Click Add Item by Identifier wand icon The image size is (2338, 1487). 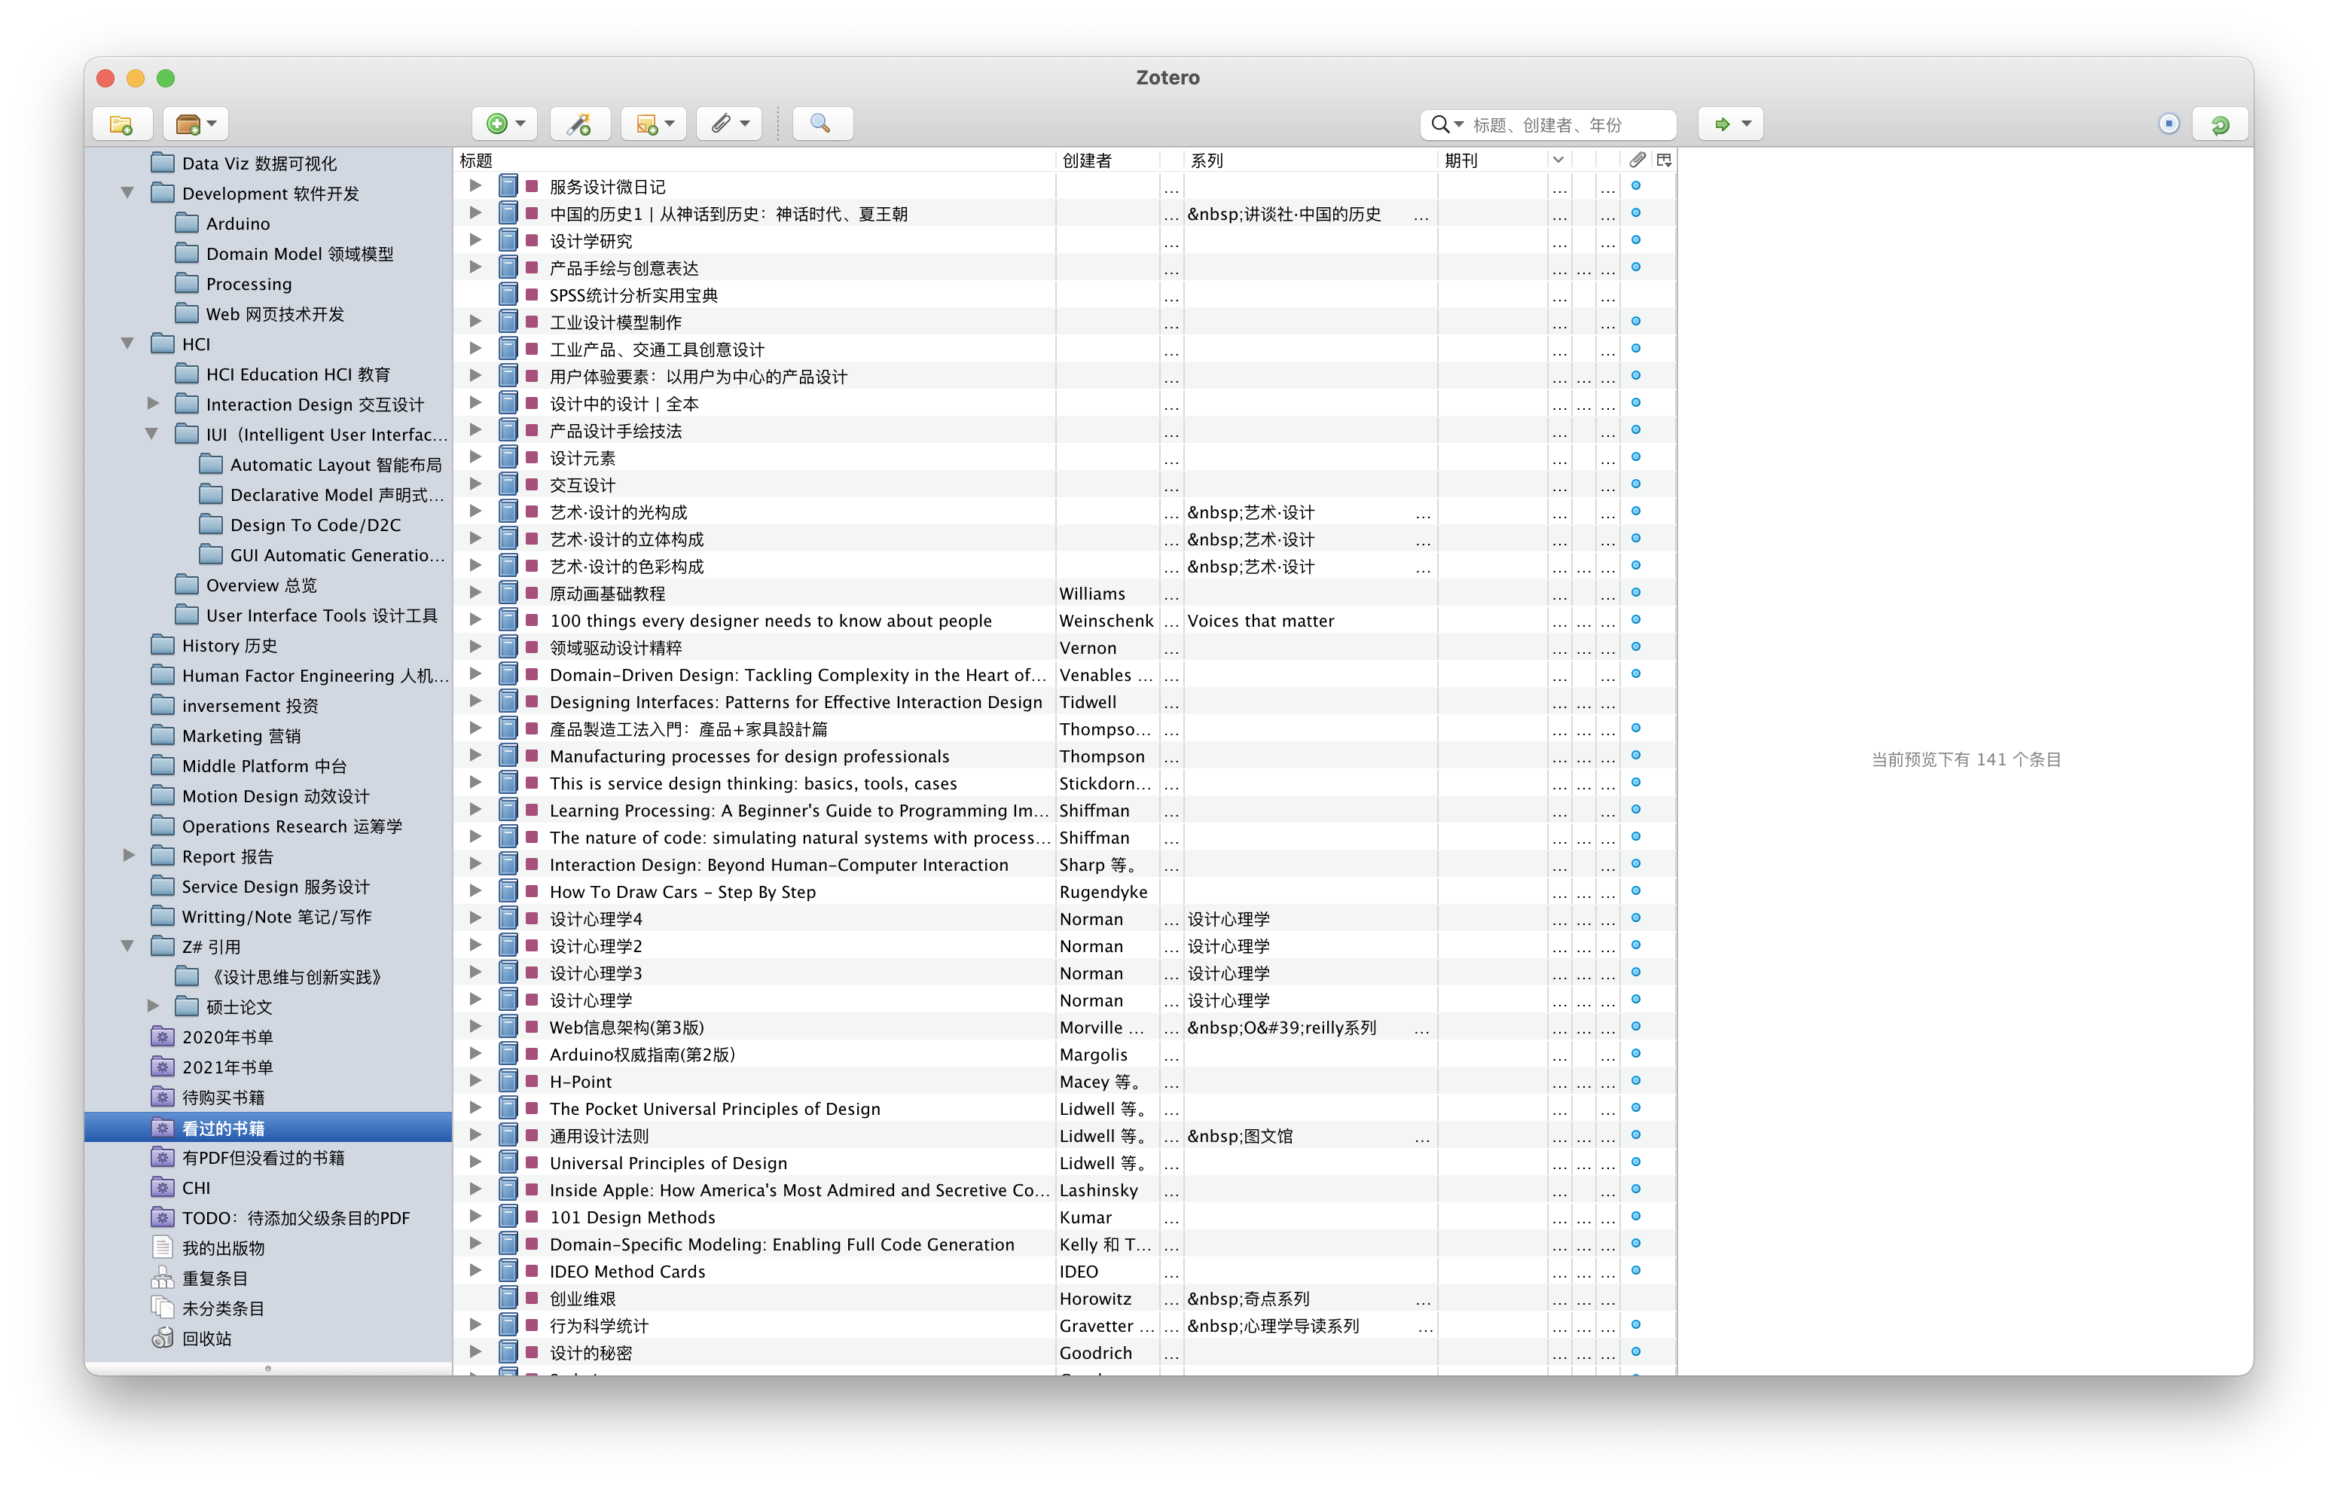coord(580,124)
